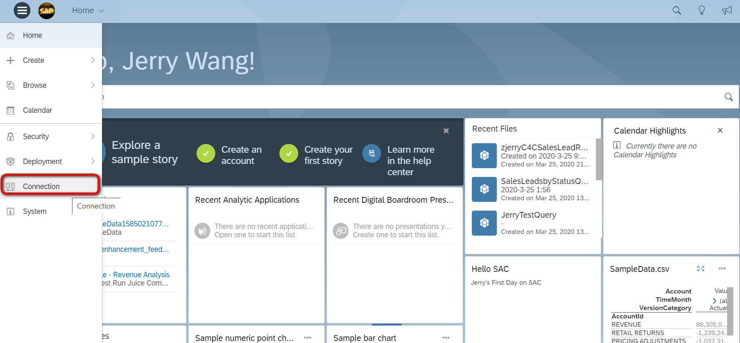This screenshot has width=740, height=343.
Task: Click the SAP logo icon
Action: pyautogui.click(x=47, y=10)
